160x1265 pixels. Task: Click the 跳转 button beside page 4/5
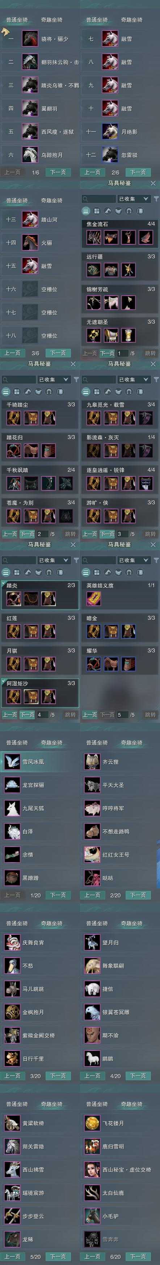(x=71, y=715)
